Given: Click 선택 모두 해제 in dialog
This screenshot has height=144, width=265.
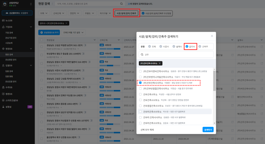Looking at the screenshot, I should coord(147,130).
